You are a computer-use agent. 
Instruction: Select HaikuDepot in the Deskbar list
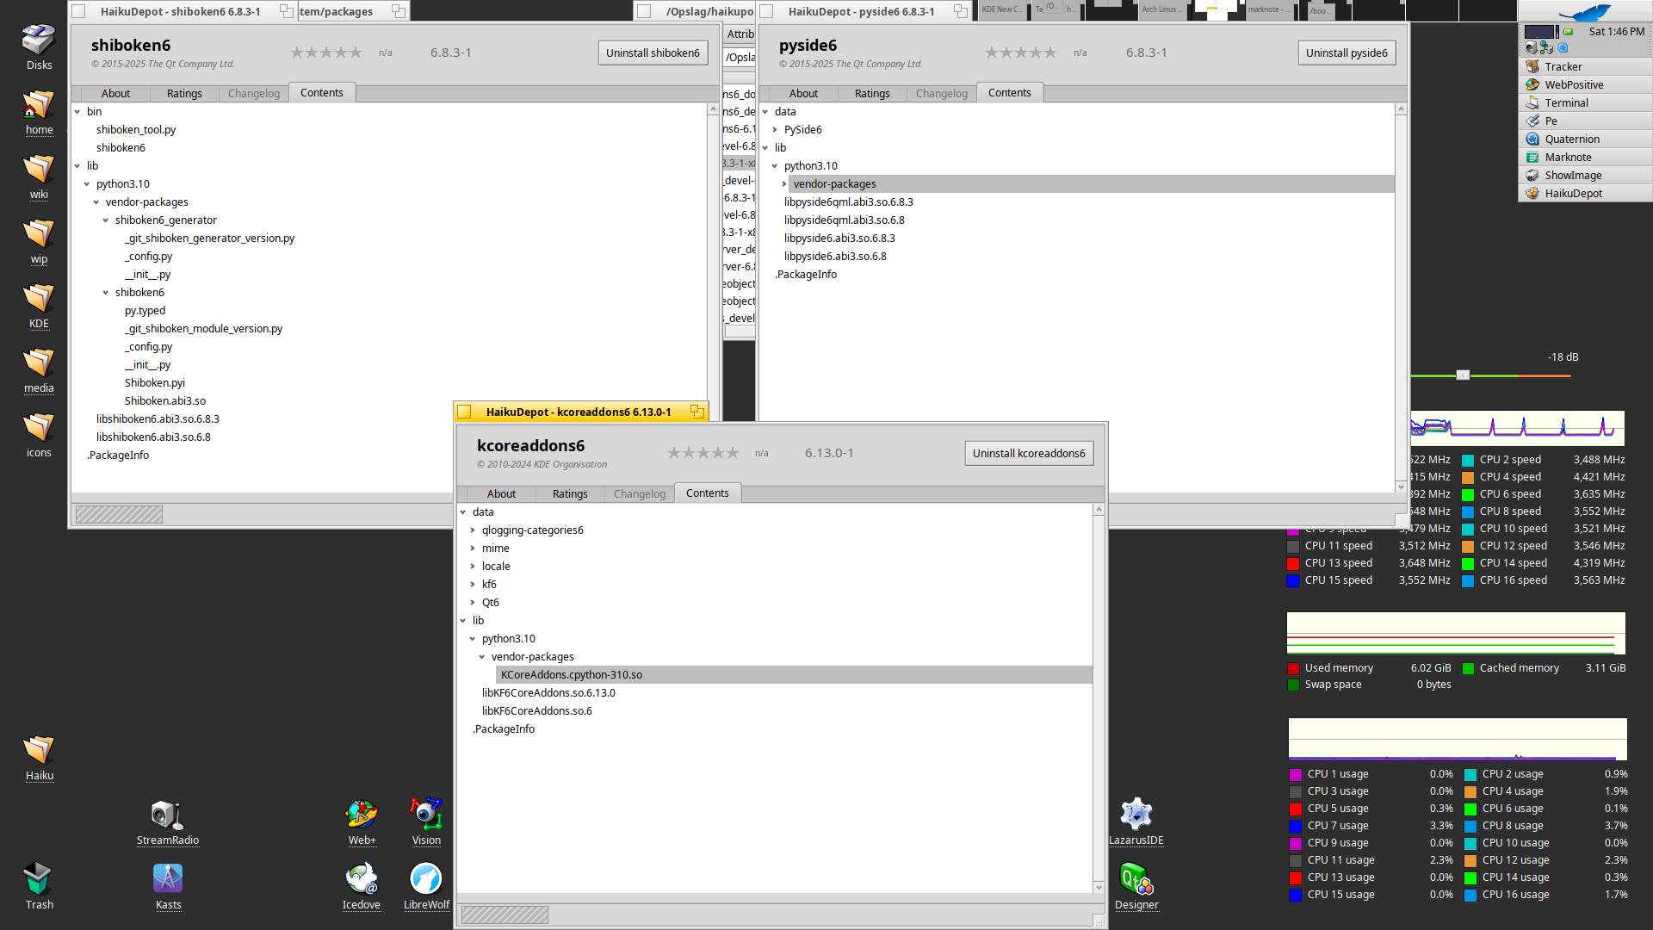(x=1585, y=193)
